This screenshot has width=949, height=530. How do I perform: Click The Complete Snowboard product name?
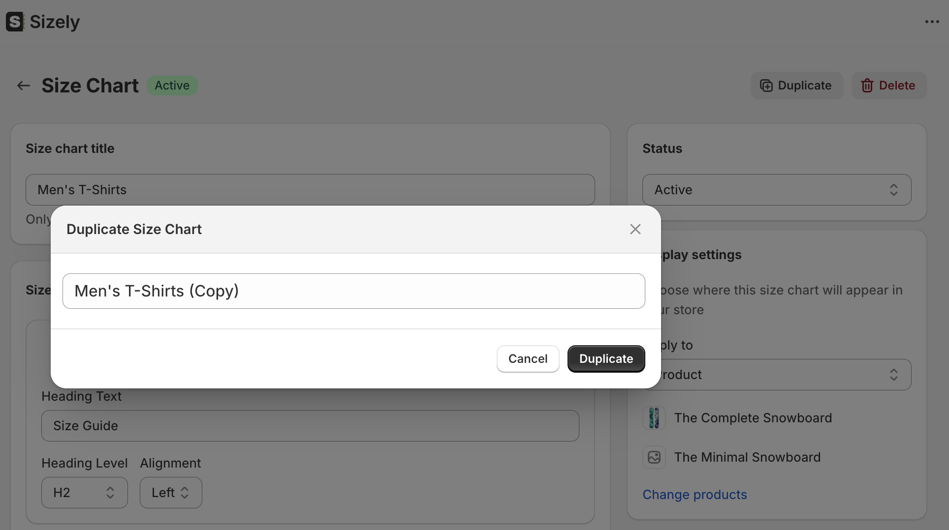tap(753, 418)
